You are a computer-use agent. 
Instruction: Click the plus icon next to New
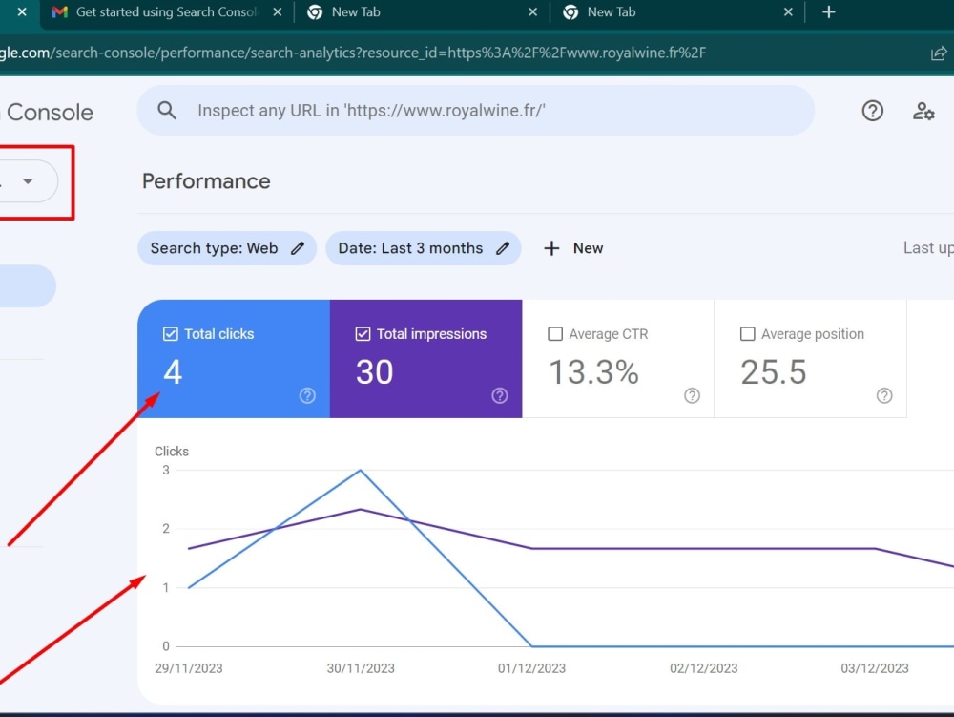[551, 248]
